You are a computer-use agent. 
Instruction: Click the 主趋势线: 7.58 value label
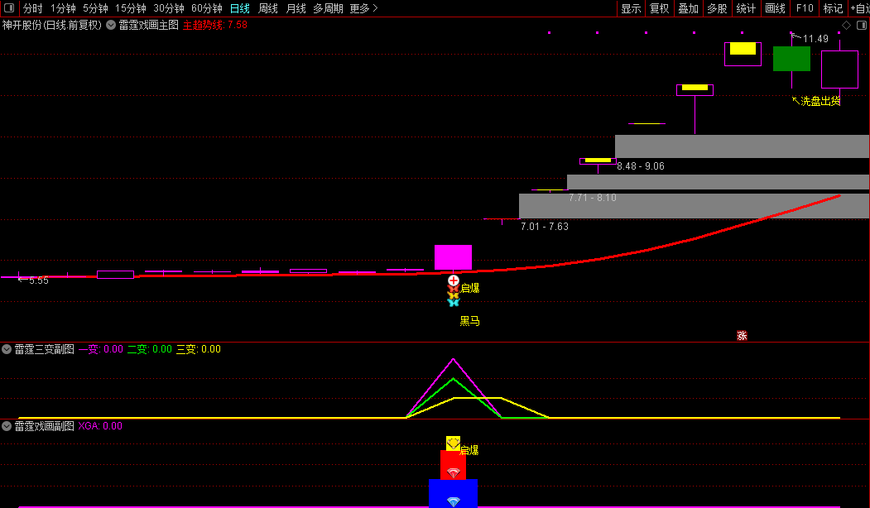pos(215,25)
